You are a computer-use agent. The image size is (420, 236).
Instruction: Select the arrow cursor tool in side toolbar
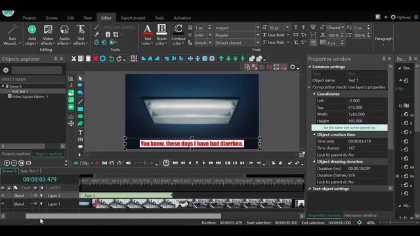[80, 79]
